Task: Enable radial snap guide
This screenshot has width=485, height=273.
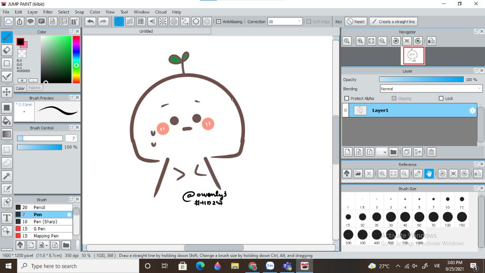Action: point(163,22)
